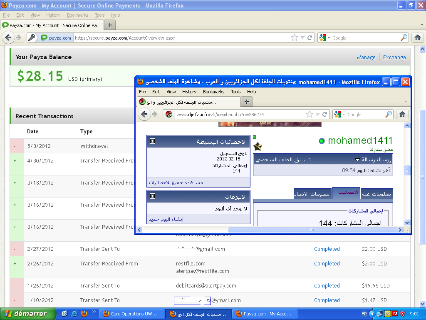
Task: Click the key icon in Payza address bar
Action: click(x=32, y=37)
